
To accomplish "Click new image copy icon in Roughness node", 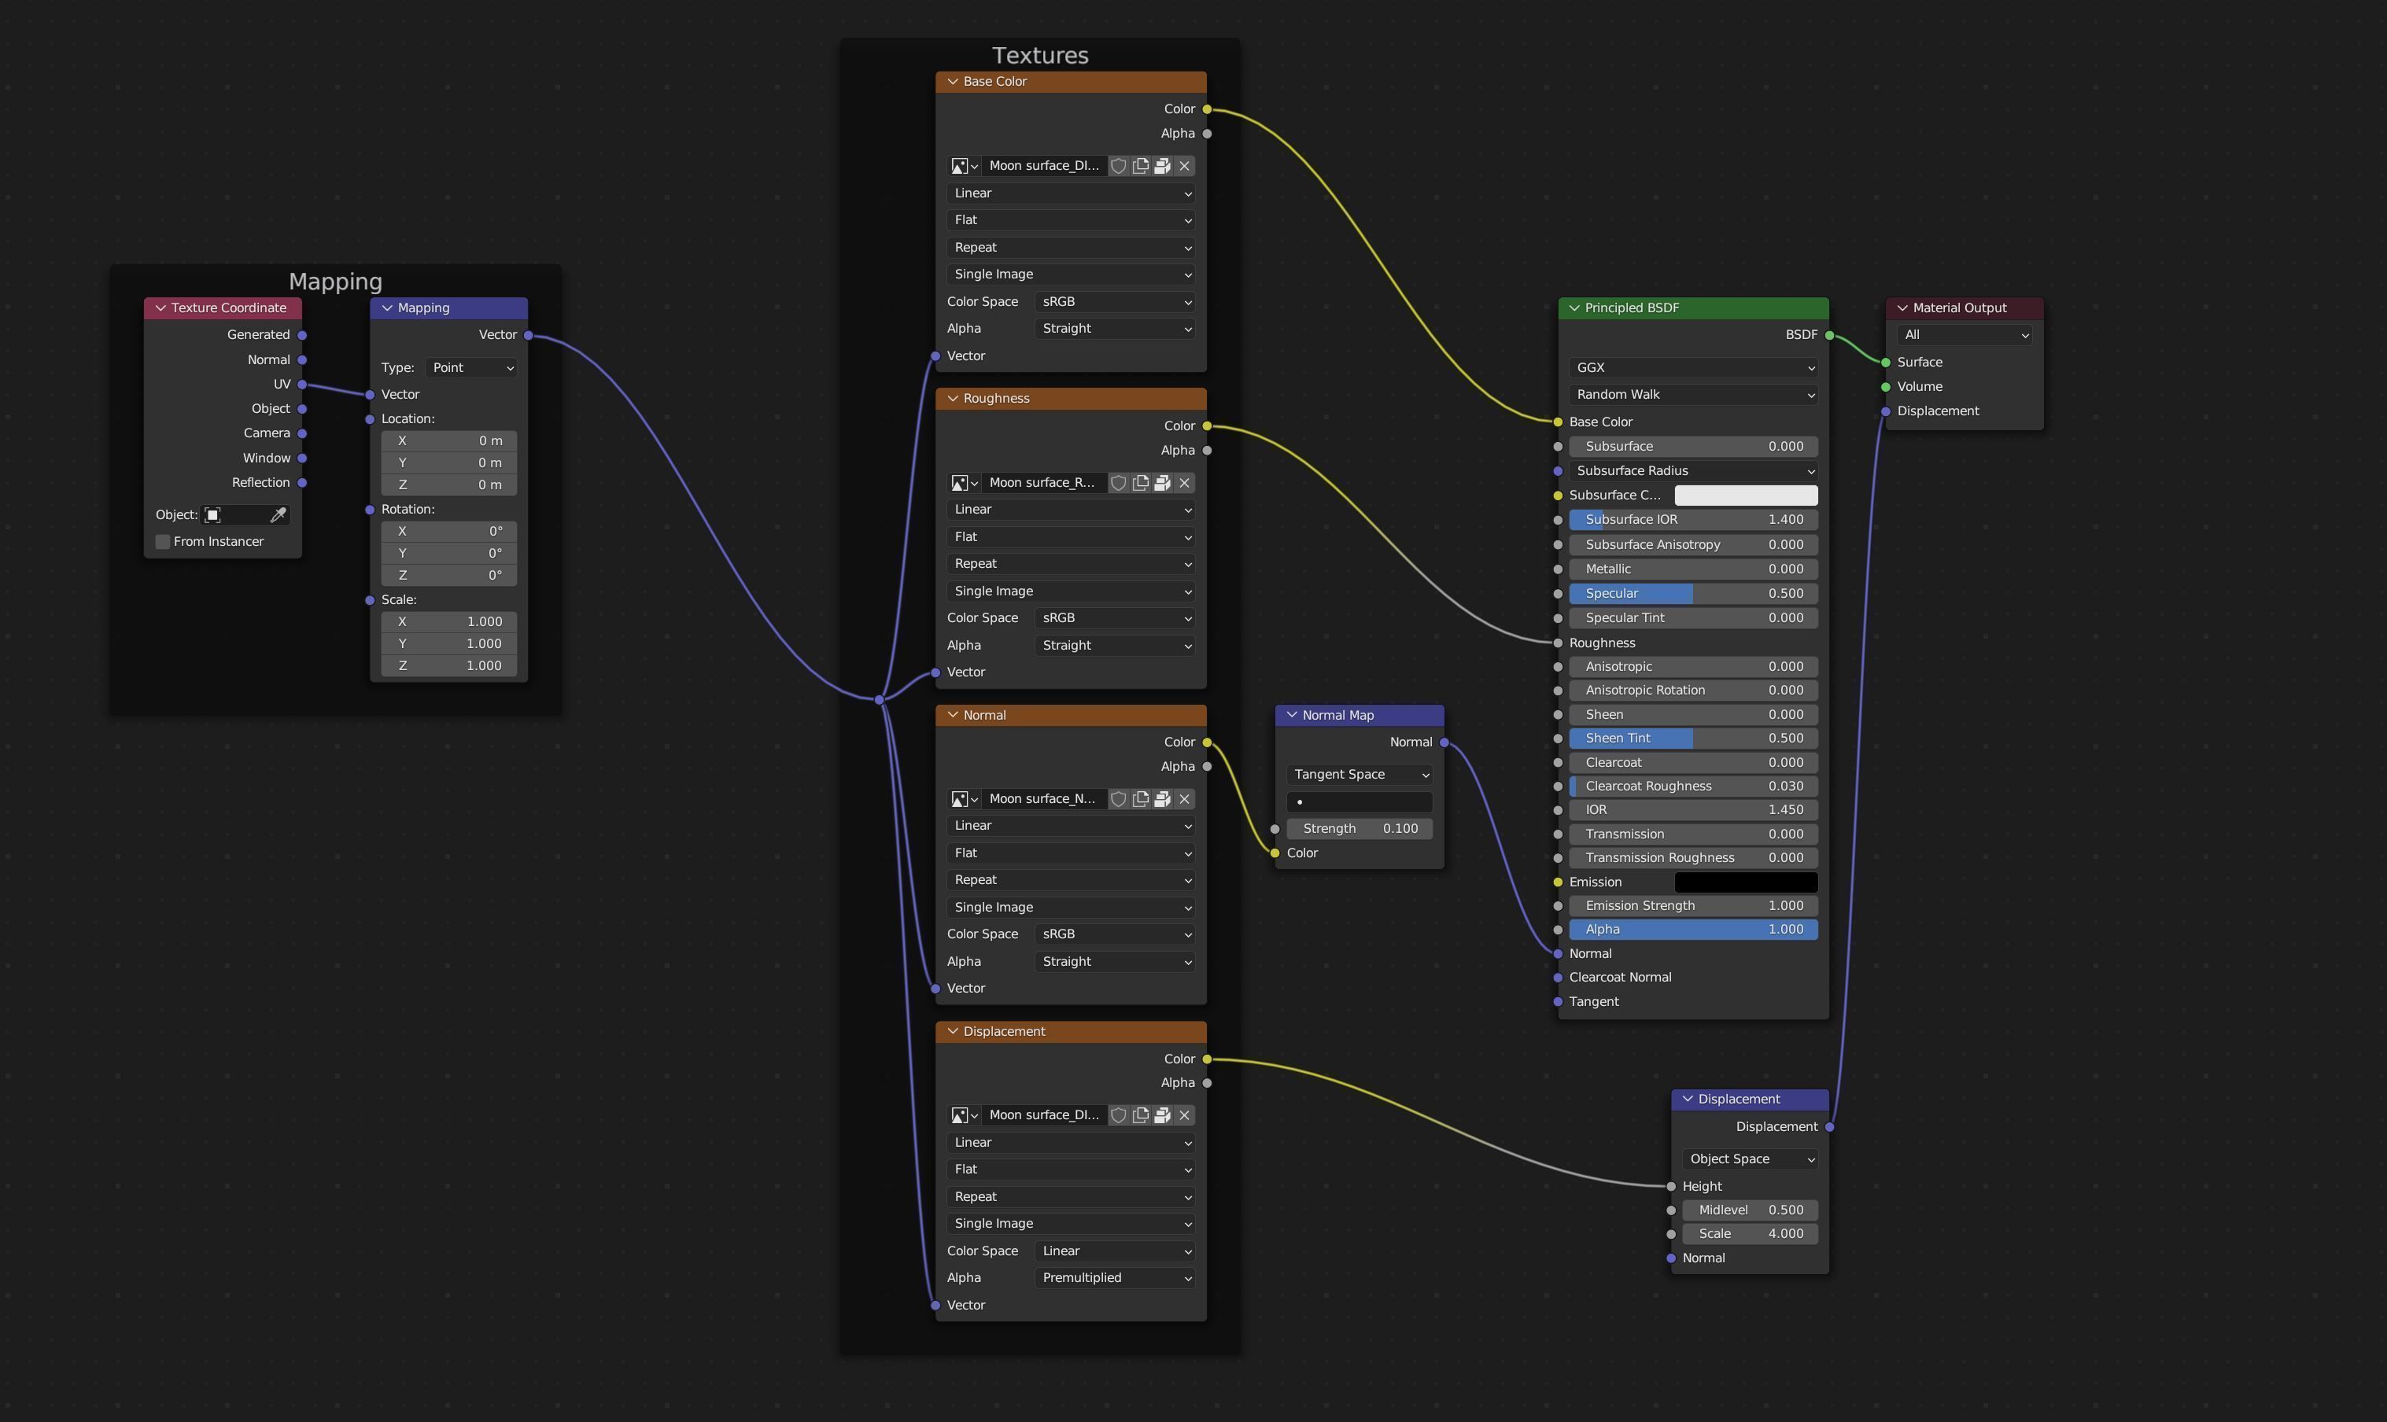I will (1140, 483).
